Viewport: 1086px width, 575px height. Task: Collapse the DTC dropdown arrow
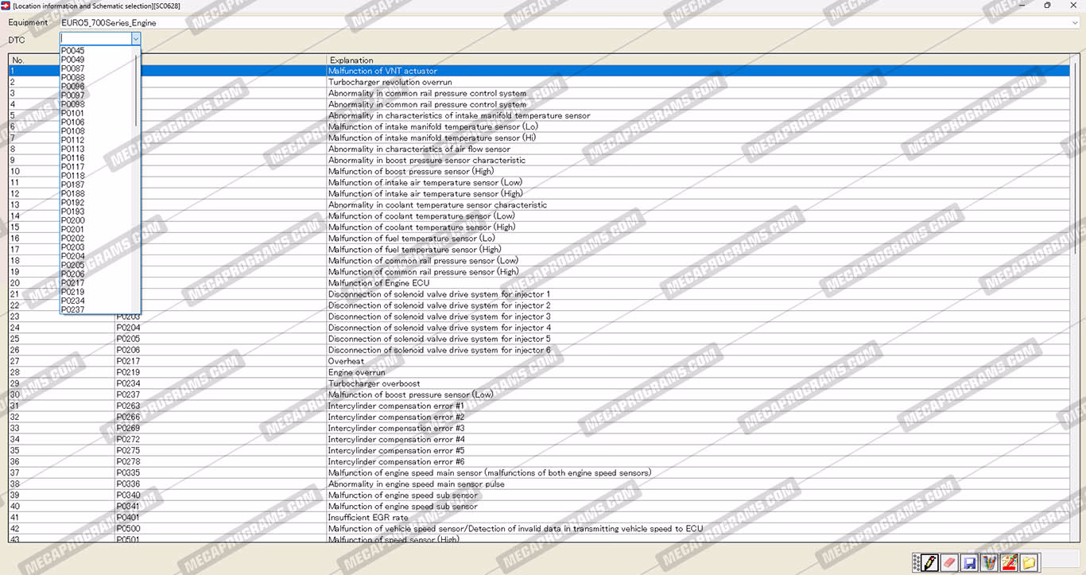click(136, 38)
